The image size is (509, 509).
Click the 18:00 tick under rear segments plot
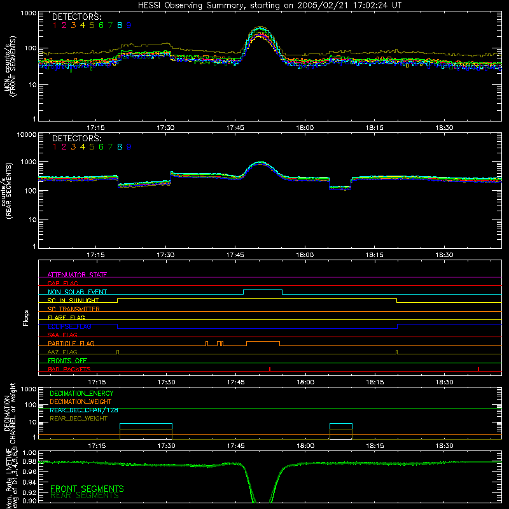pos(305,255)
